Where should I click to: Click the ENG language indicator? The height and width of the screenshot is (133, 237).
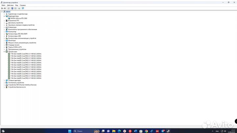point(217,131)
